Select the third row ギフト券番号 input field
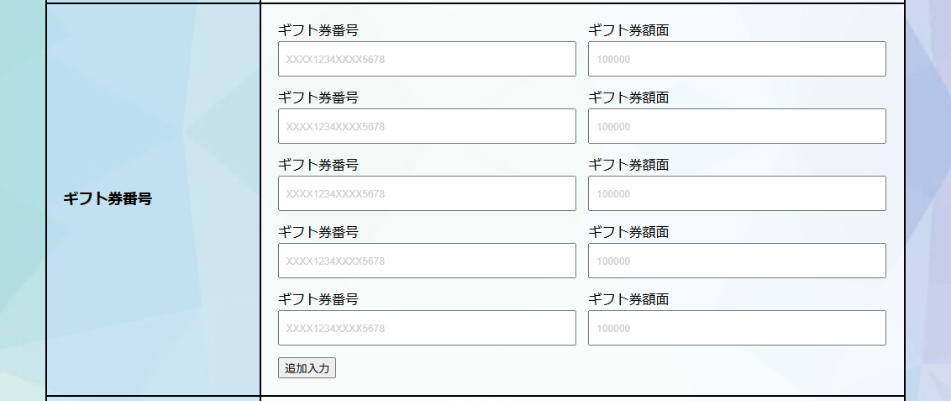 tap(427, 193)
